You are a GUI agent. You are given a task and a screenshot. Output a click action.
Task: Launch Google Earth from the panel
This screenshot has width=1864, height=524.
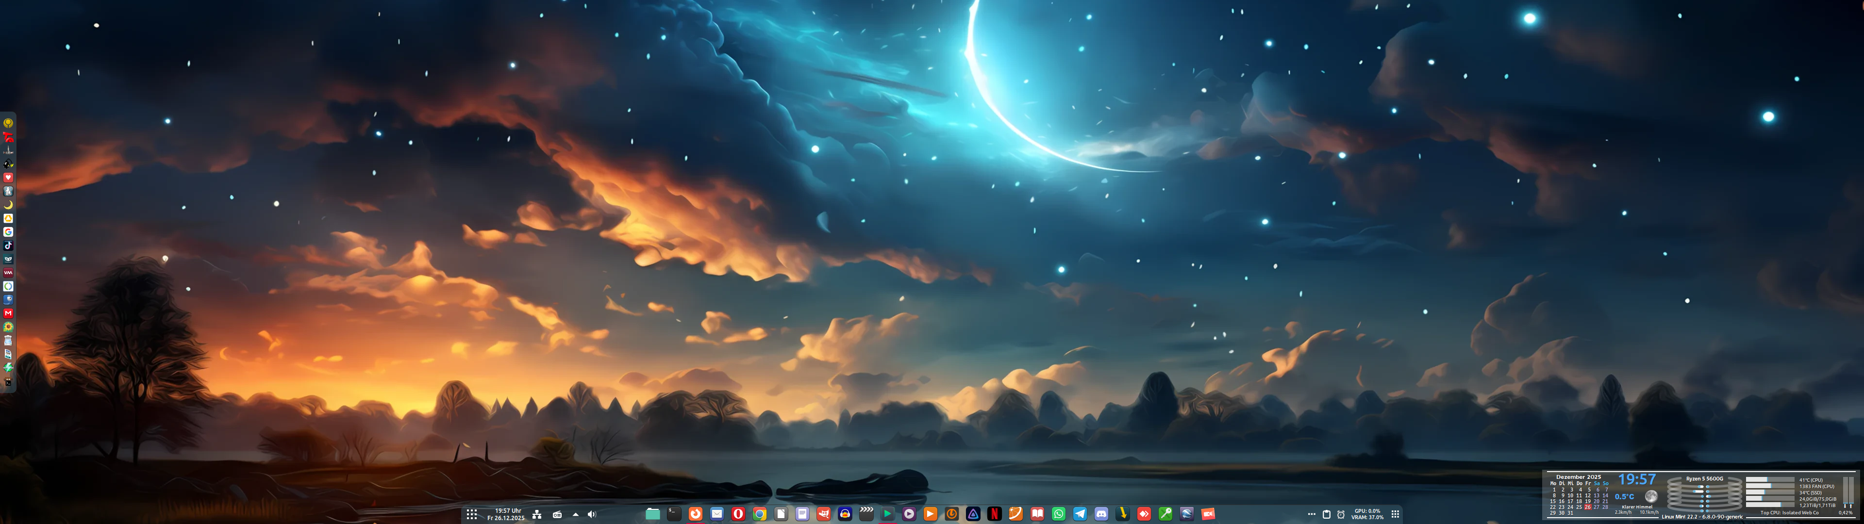point(1187,514)
